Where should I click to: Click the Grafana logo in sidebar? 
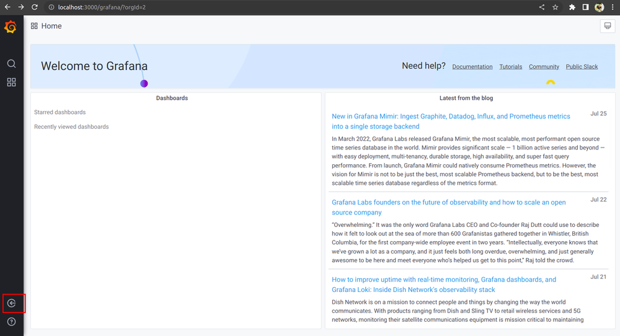click(x=11, y=27)
